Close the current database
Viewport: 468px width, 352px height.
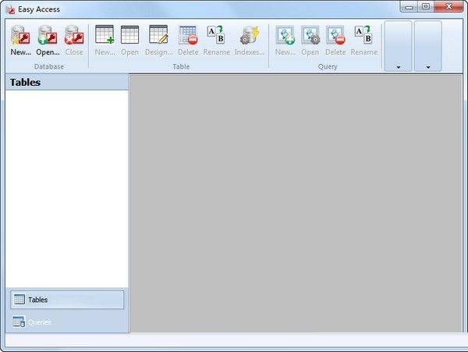tap(74, 41)
